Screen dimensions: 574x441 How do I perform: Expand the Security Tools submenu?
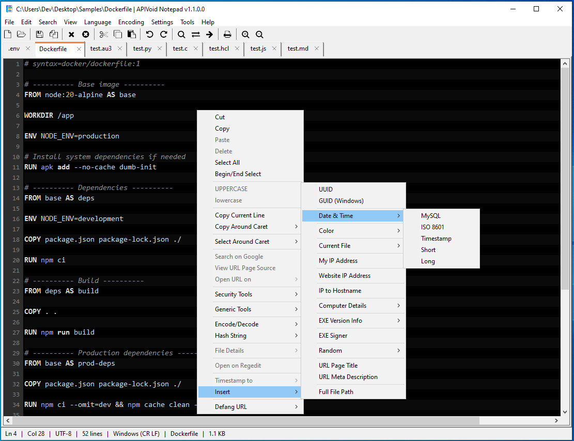[251, 294]
